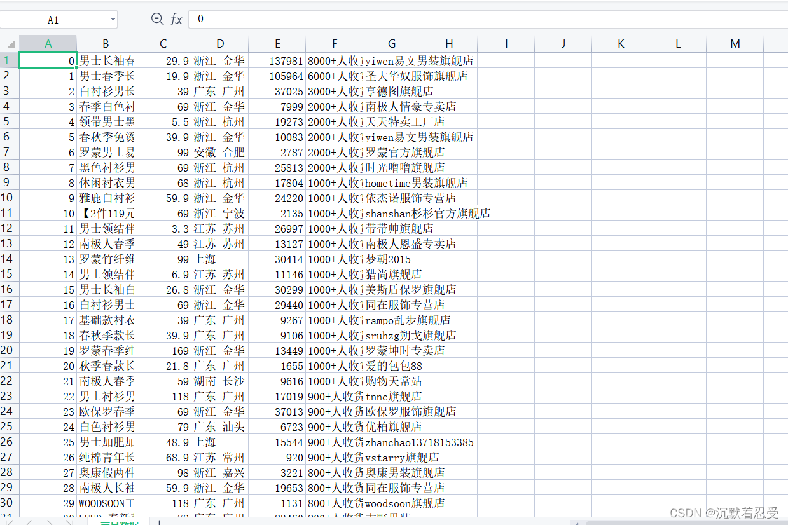
Task: Open the Name Box dropdown arrow
Action: pyautogui.click(x=113, y=20)
